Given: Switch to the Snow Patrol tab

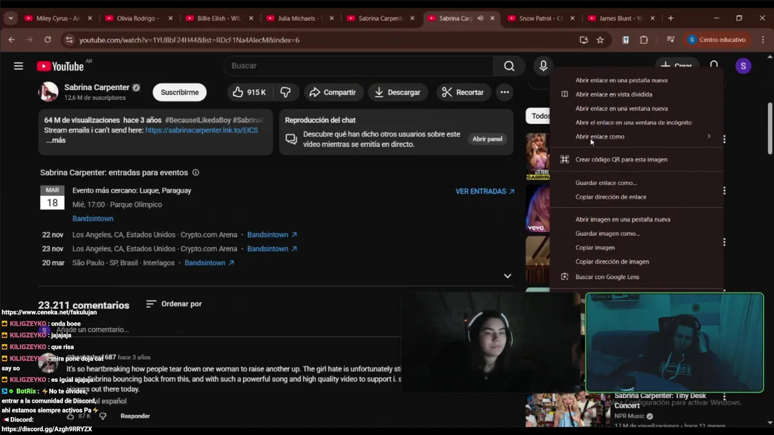Looking at the screenshot, I should pyautogui.click(x=541, y=18).
